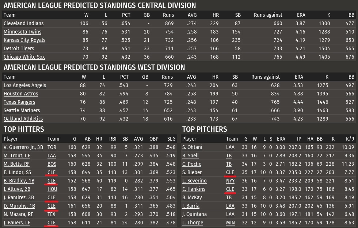Select the Houston Astros link
This screenshot has height=228, width=358.
coord(21,94)
